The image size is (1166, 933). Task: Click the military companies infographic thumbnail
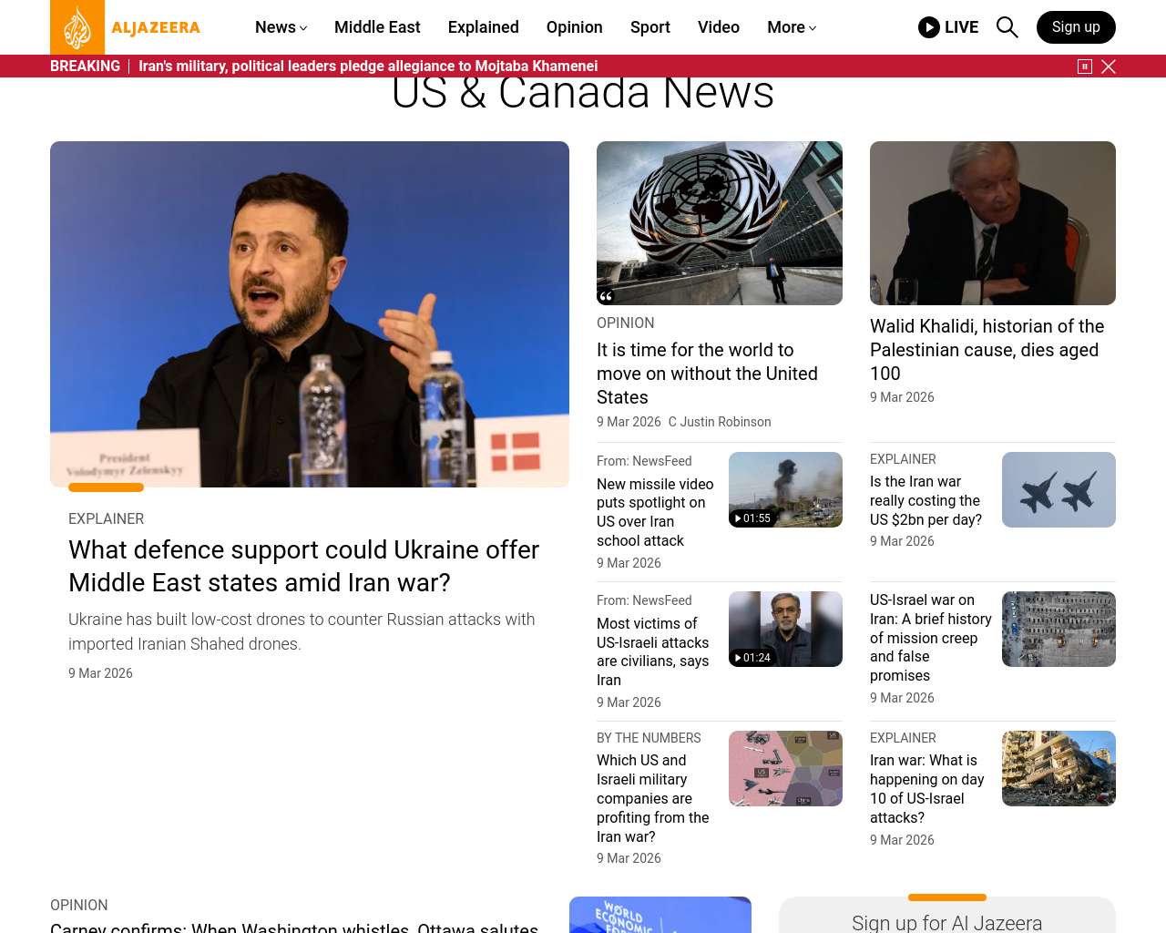[785, 768]
